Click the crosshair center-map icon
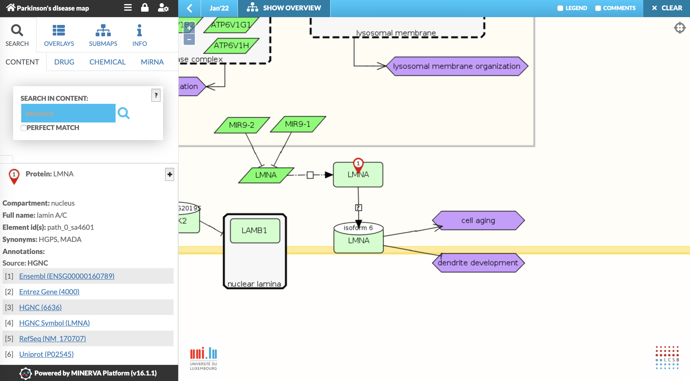Image resolution: width=690 pixels, height=381 pixels. pos(679,28)
